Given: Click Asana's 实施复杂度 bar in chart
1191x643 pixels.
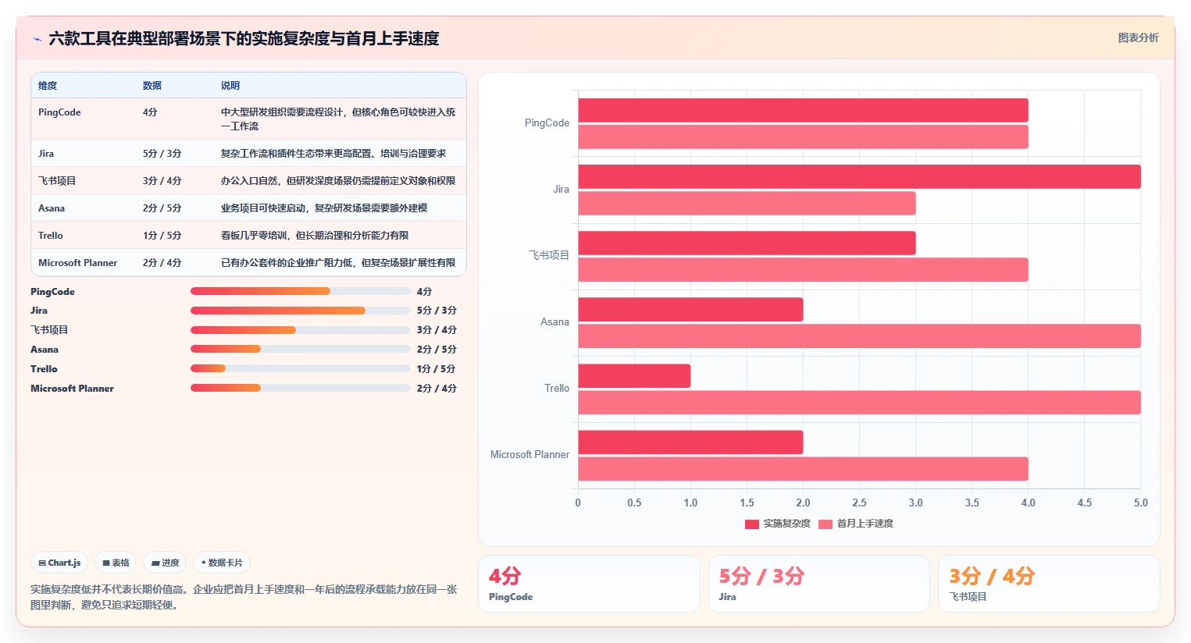Looking at the screenshot, I should (x=690, y=309).
